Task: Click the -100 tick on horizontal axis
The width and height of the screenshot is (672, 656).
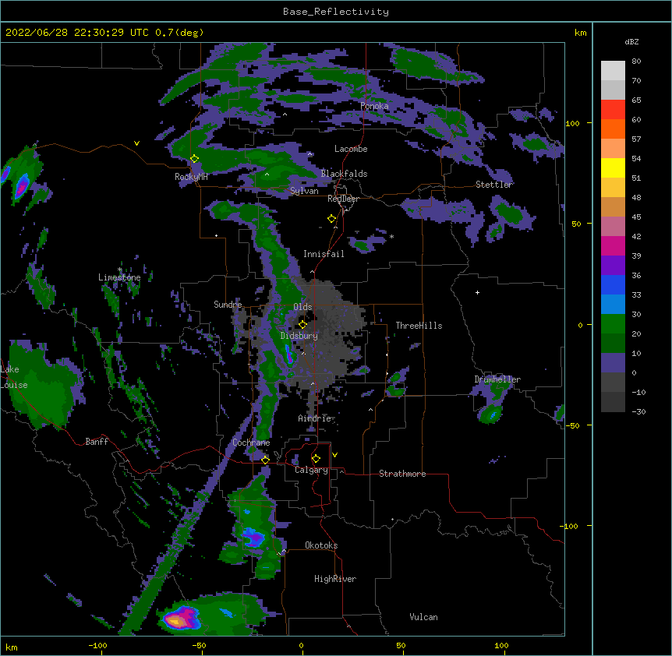Action: 97,645
